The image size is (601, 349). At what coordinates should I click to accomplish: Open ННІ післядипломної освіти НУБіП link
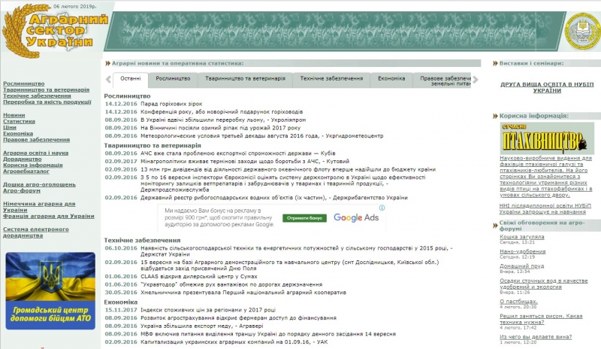[545, 208]
